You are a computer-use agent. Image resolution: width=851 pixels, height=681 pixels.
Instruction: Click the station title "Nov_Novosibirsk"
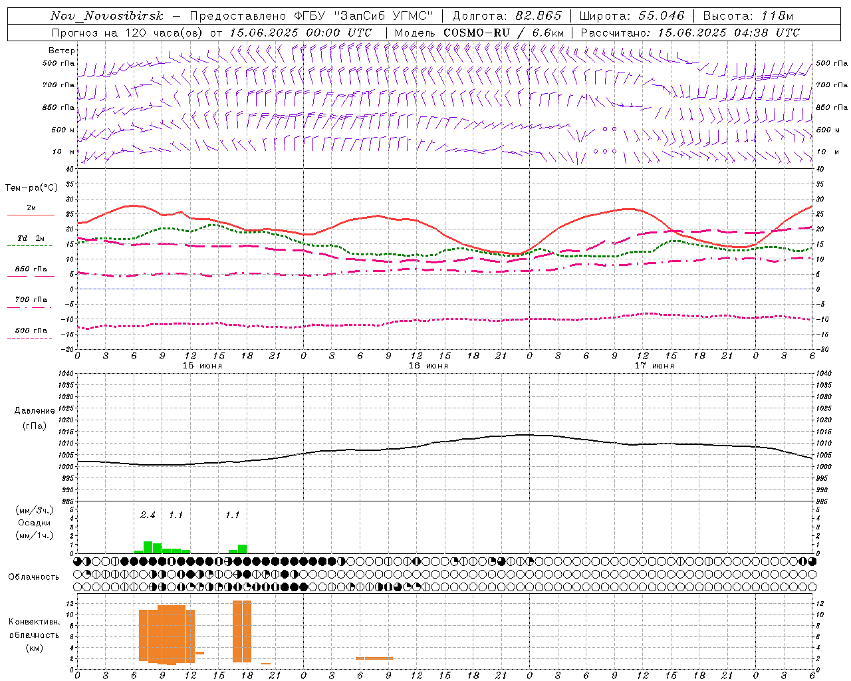(106, 16)
